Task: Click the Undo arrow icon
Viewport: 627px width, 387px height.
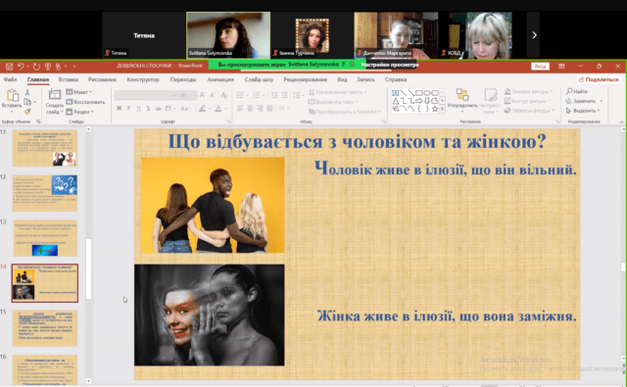Action: pyautogui.click(x=21, y=67)
